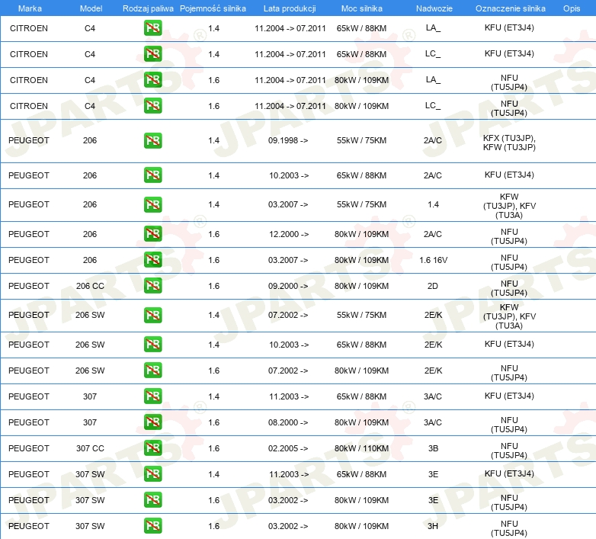Click body code LC_ in C4 1.6 row

(433, 106)
